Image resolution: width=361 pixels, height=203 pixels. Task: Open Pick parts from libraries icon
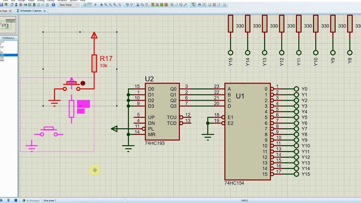(172, 5)
